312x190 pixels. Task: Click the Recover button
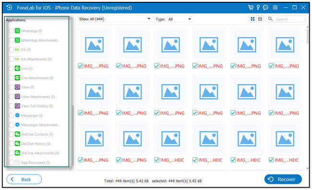click(283, 179)
